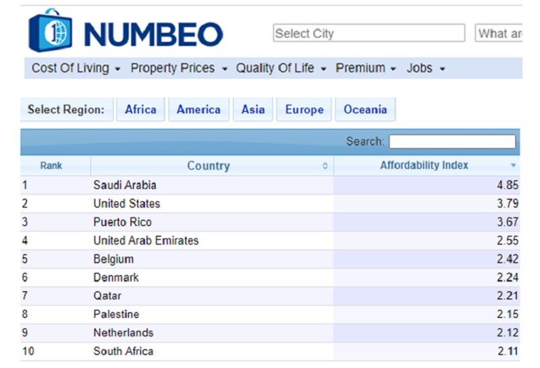
Task: Click the Saudi Arabia row text
Action: click(x=125, y=185)
